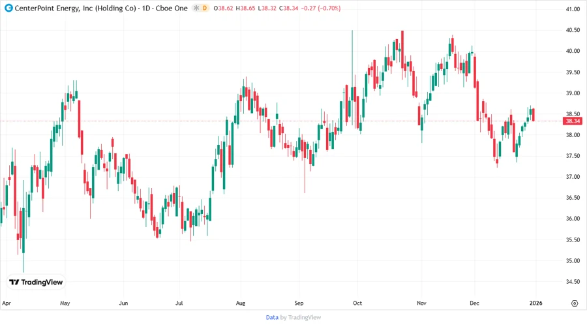Click the Oct label on time axis
The image size is (587, 325).
(x=357, y=303)
